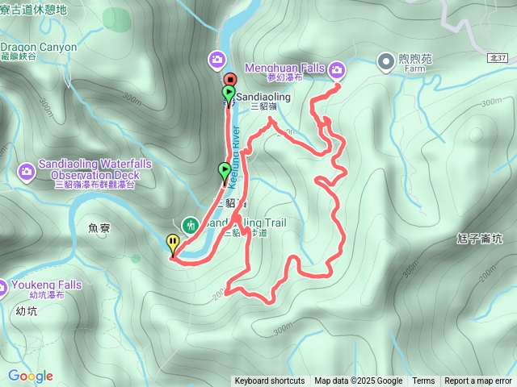Click the 北37 road shield
This screenshot has width=517, height=387.
pos(498,58)
